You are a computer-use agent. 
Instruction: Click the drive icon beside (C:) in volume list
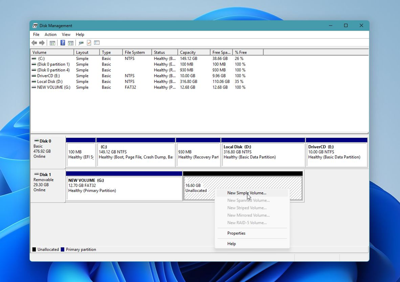click(x=34, y=59)
